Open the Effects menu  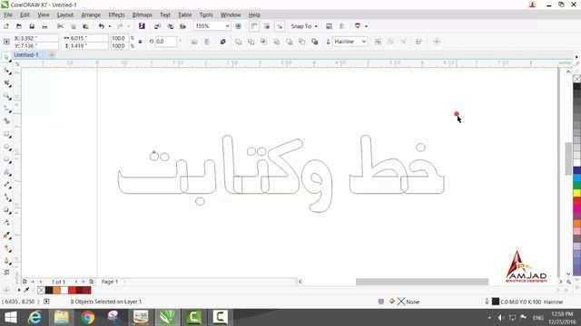point(116,14)
